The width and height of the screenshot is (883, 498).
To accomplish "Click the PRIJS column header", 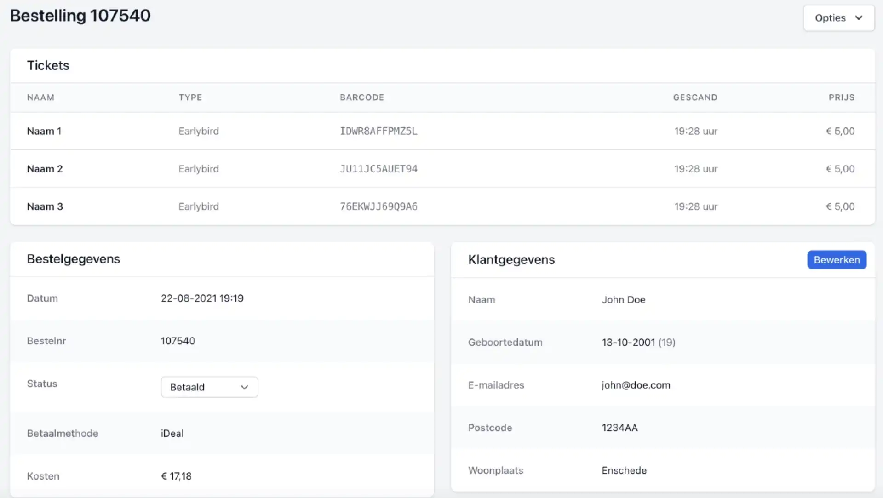I will coord(841,97).
